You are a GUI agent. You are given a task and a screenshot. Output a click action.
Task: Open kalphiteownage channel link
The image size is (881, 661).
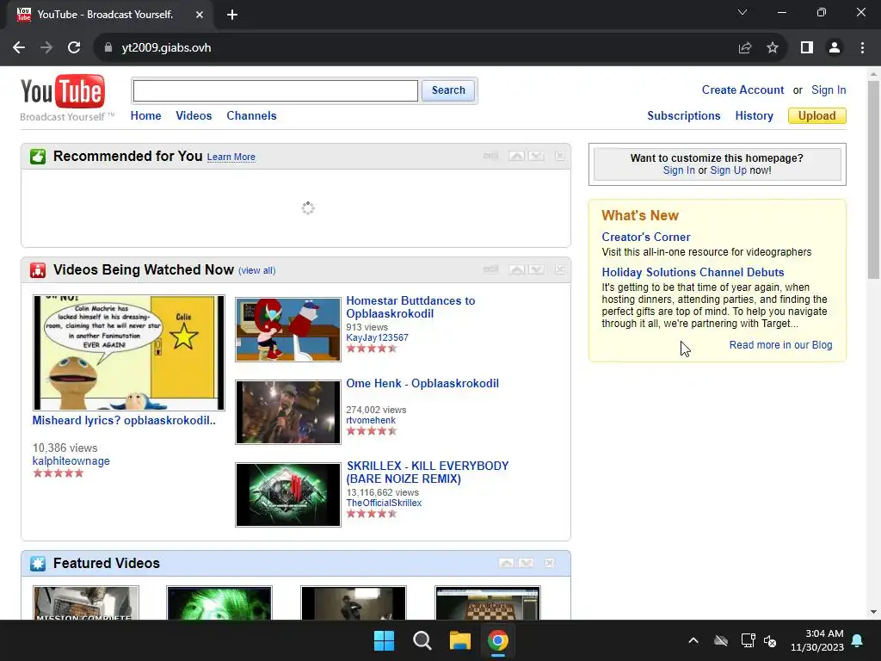pos(71,461)
